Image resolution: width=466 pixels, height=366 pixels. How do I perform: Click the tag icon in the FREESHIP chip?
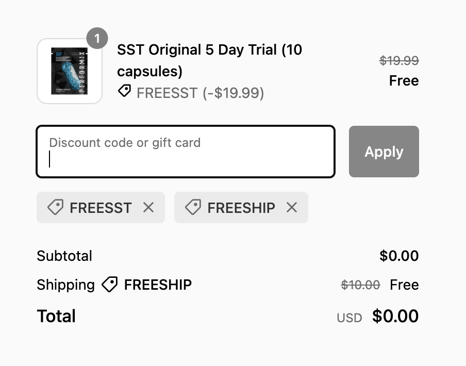coord(193,207)
